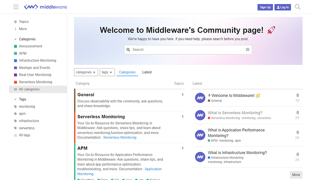This screenshot has width=310, height=180.
Task: Select the APM category in sidebar
Action: pos(22,53)
